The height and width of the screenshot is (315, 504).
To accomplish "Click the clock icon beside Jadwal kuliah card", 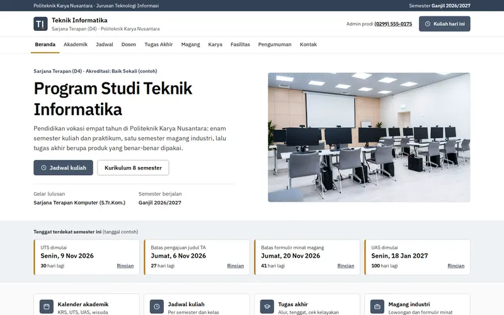I will coord(157,307).
